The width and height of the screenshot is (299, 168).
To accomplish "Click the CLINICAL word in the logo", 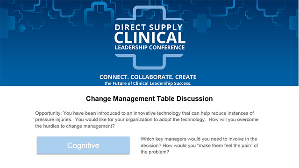I will tap(149, 37).
